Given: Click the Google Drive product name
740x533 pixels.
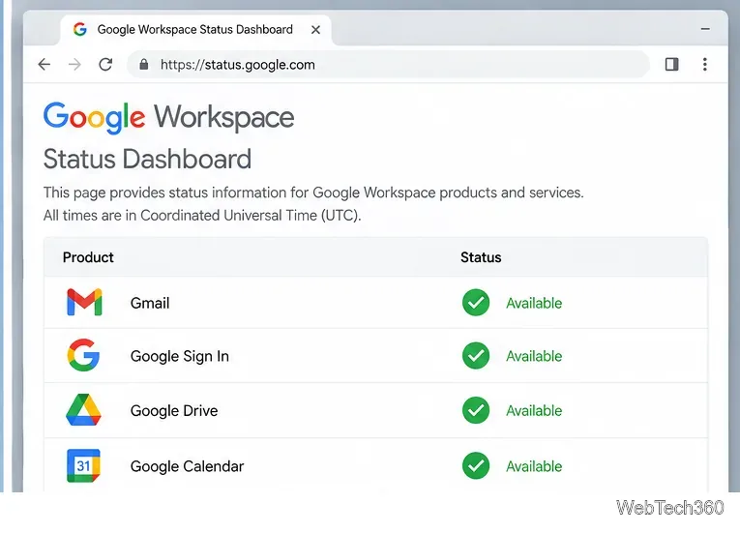Looking at the screenshot, I should 174,411.
